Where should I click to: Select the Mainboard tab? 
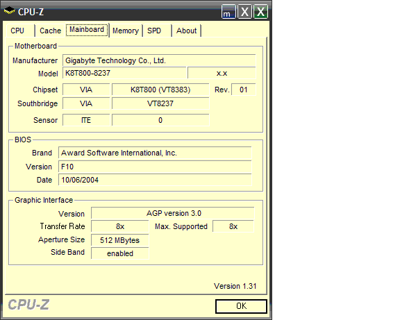point(87,30)
